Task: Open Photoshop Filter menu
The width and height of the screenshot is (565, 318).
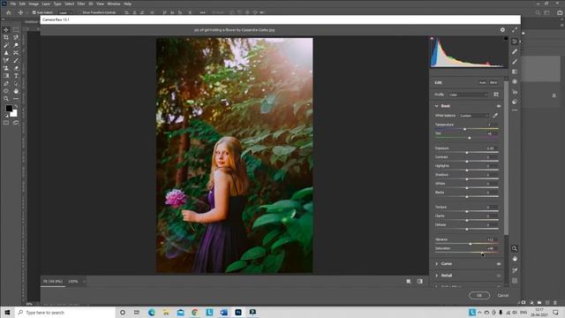Action: (x=81, y=4)
